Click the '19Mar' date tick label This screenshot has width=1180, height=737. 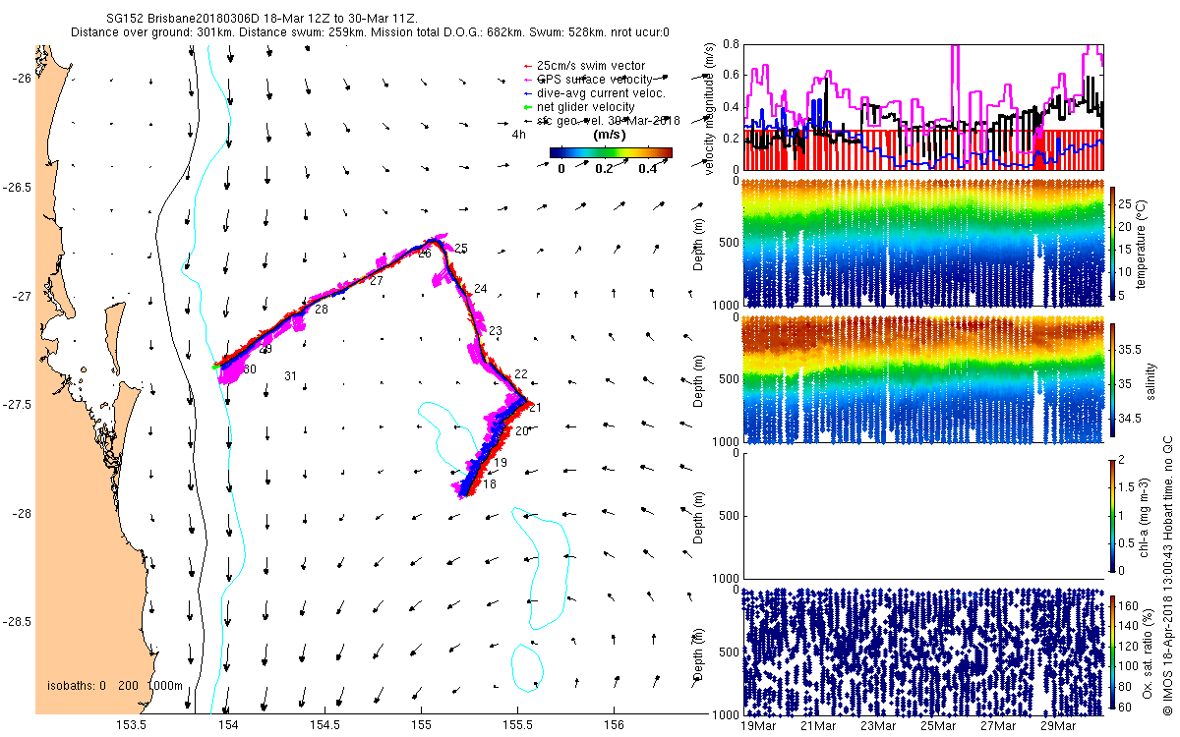pyautogui.click(x=758, y=725)
